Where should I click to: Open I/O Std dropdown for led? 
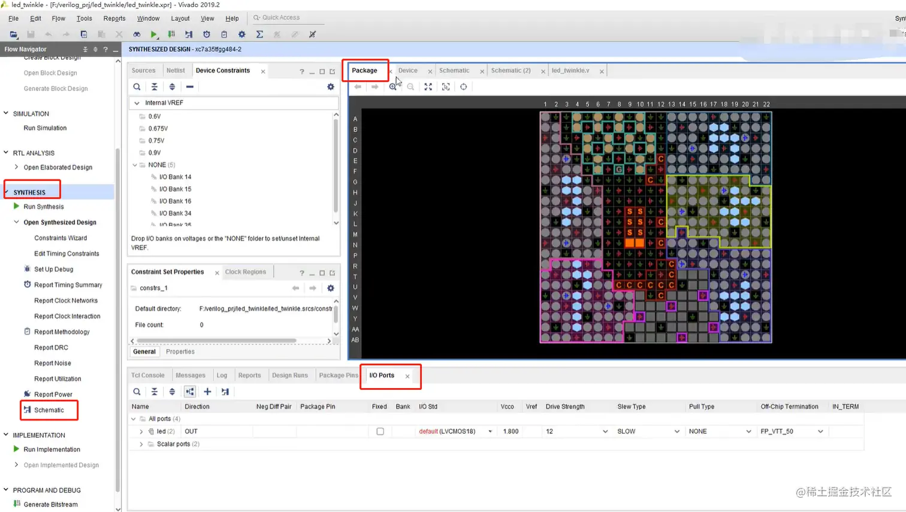coord(490,431)
